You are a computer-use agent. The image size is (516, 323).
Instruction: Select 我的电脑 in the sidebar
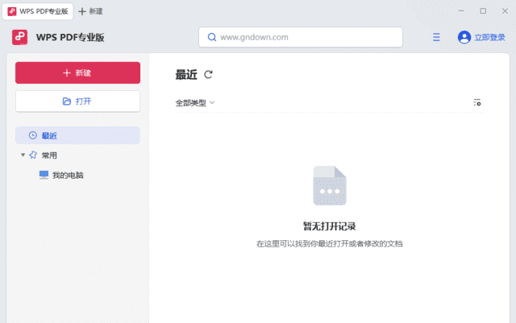point(68,175)
